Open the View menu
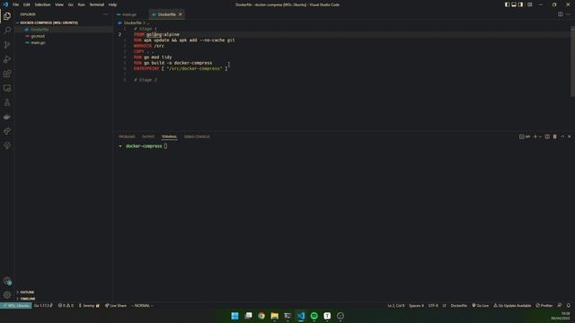This screenshot has height=323, width=575. (x=59, y=4)
